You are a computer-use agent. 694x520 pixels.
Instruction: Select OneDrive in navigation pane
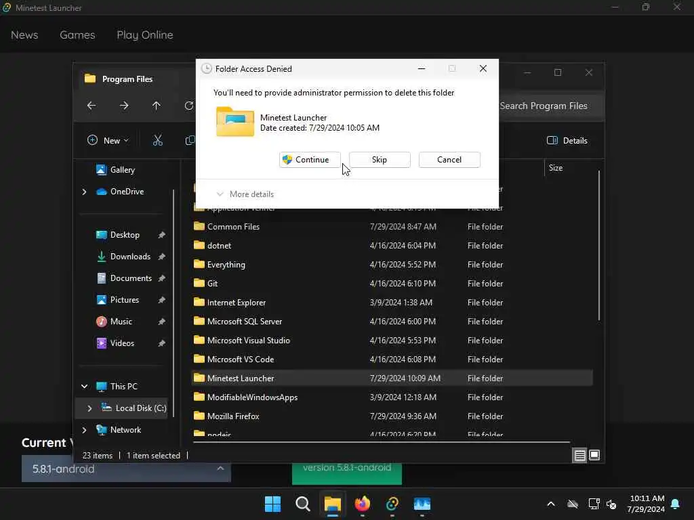[x=121, y=192]
